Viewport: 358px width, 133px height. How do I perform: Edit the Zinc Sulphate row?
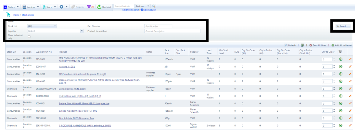point(350,118)
